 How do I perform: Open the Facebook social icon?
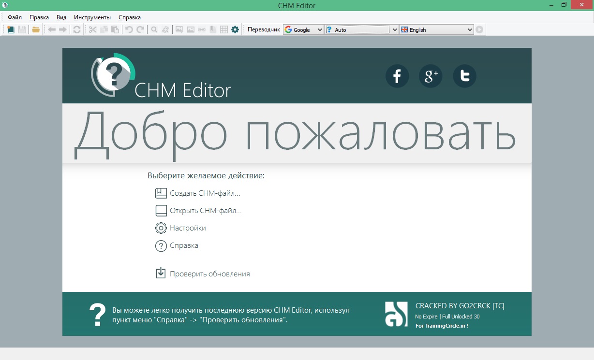[x=397, y=76]
